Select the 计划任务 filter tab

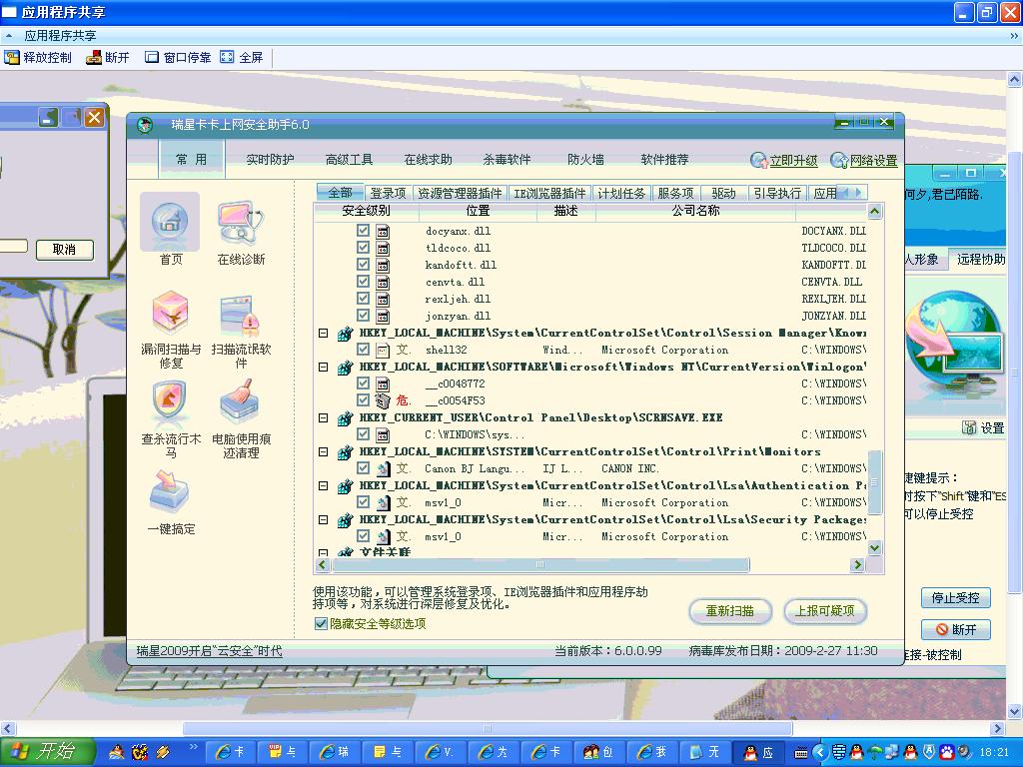click(x=621, y=193)
